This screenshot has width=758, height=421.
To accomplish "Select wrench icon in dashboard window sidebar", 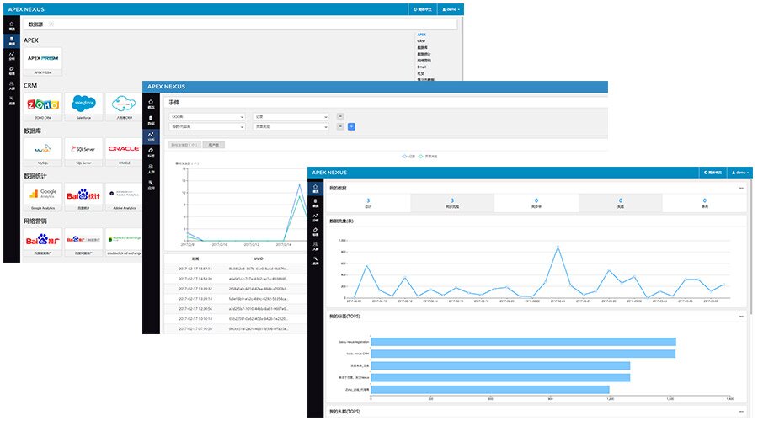I will (316, 260).
